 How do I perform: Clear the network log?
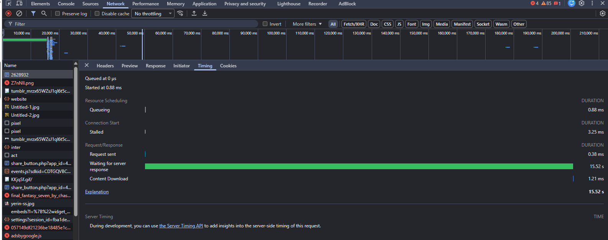[19, 13]
